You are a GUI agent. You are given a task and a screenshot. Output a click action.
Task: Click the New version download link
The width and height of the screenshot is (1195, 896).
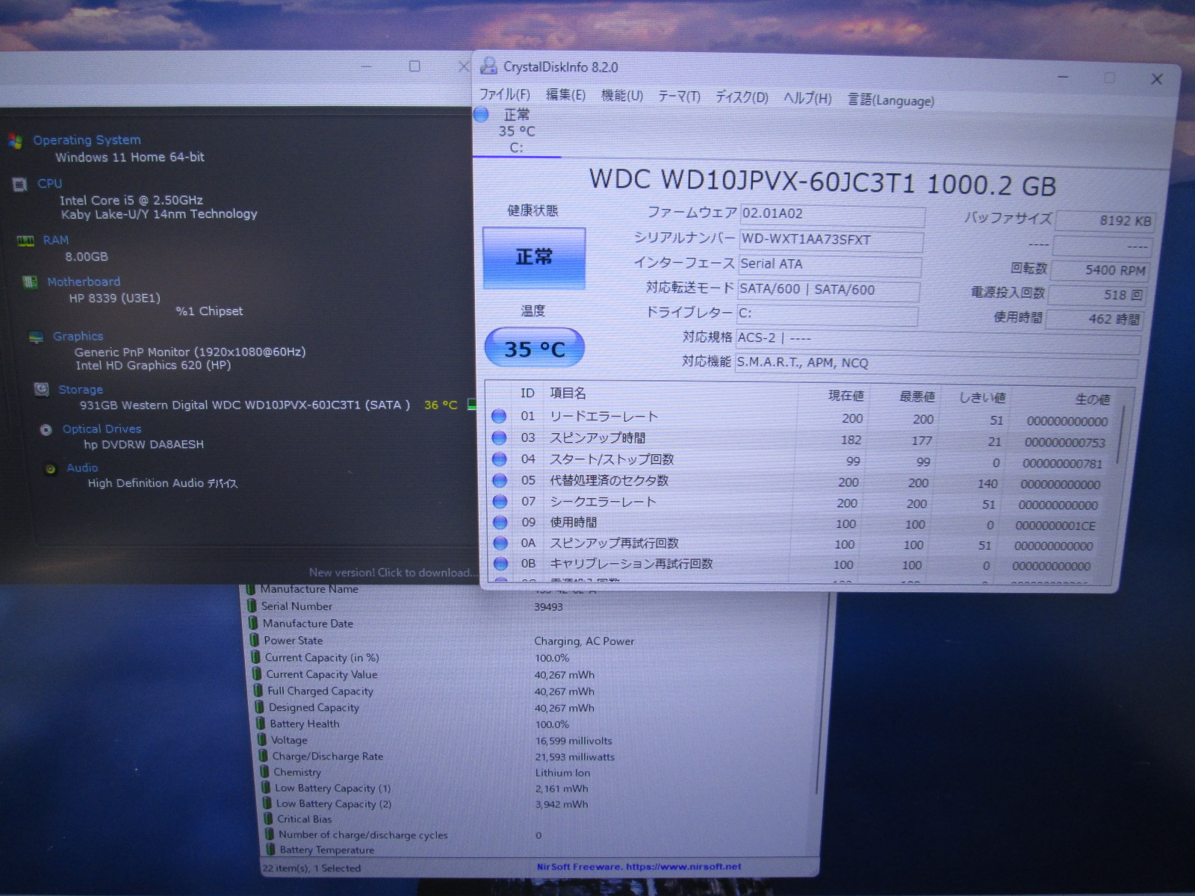tap(392, 573)
